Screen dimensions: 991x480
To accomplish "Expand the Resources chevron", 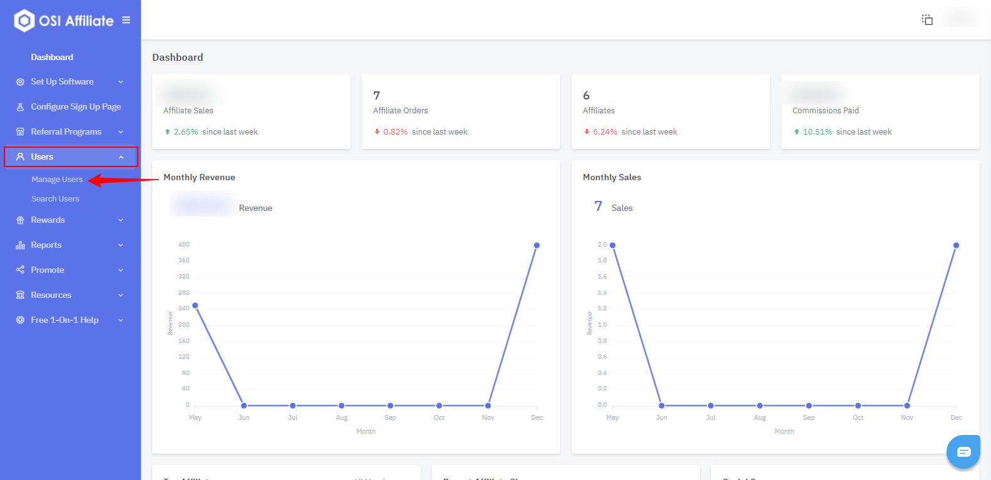I will point(121,295).
